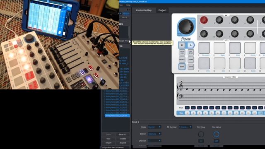265x149 pixels.
Task: Toggle sequencer step 5
Action: [212, 113]
